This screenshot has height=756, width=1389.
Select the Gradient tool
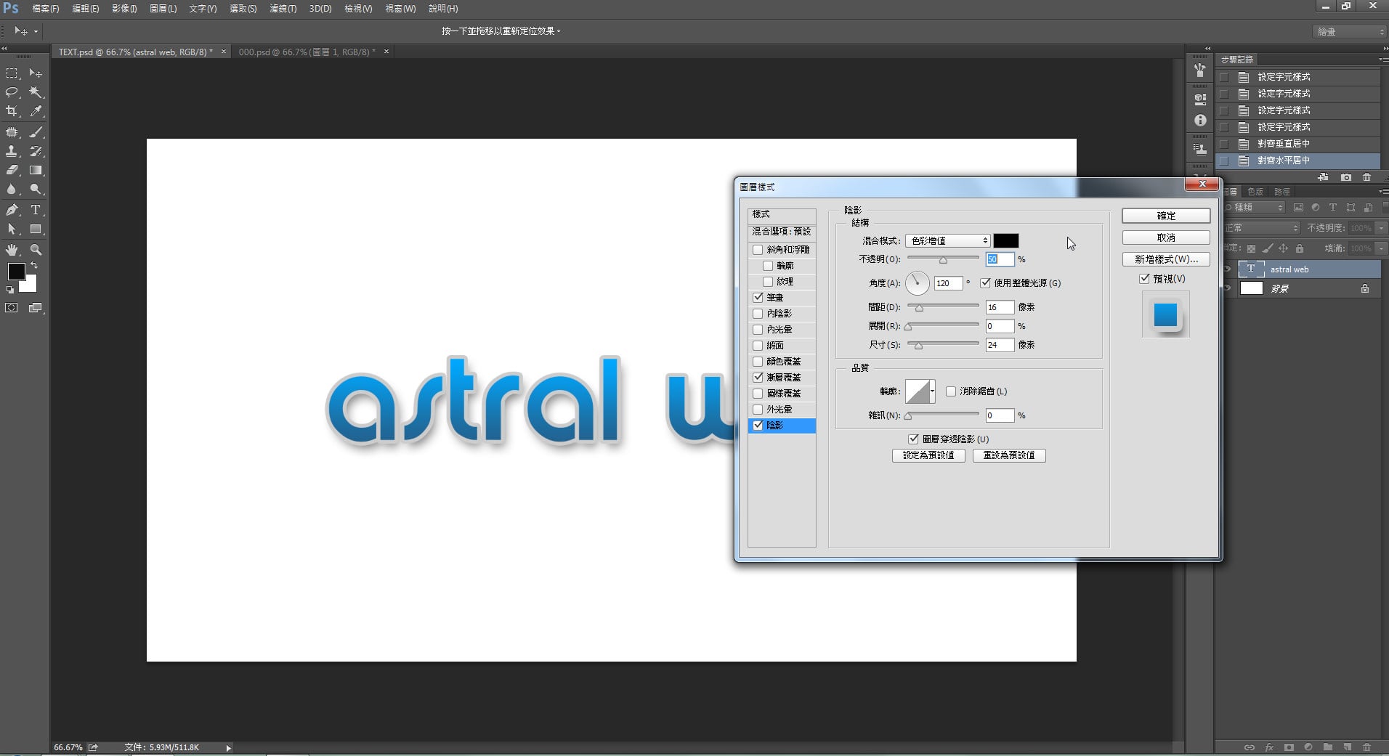35,170
